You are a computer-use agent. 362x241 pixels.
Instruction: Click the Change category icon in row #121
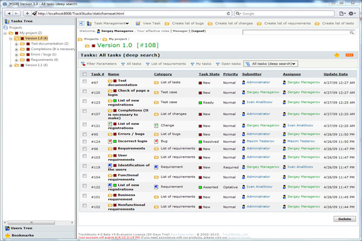pos(156,125)
